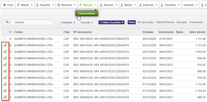Show Em aprovação entries
207x102 pixels.
point(145,22)
